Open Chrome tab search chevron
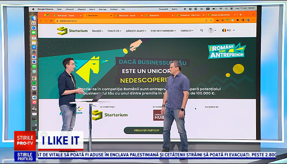Viewport: 287px width, 164px height. click(253, 14)
